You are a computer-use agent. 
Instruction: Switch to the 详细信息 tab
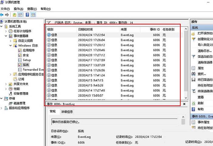[x=67, y=112]
